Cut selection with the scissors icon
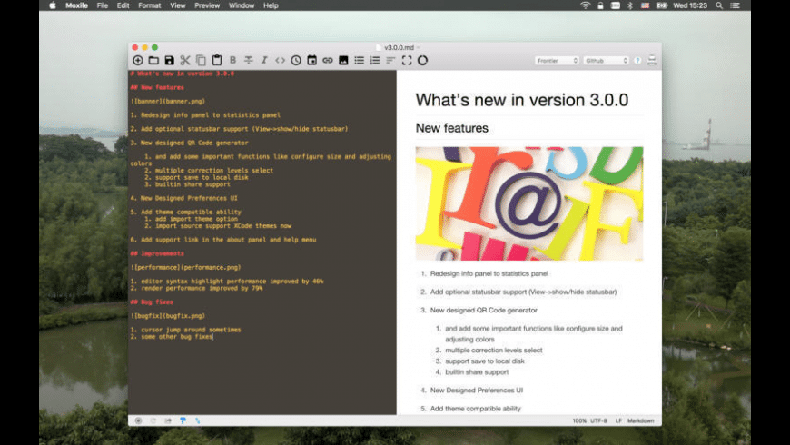The image size is (790, 445). click(185, 61)
